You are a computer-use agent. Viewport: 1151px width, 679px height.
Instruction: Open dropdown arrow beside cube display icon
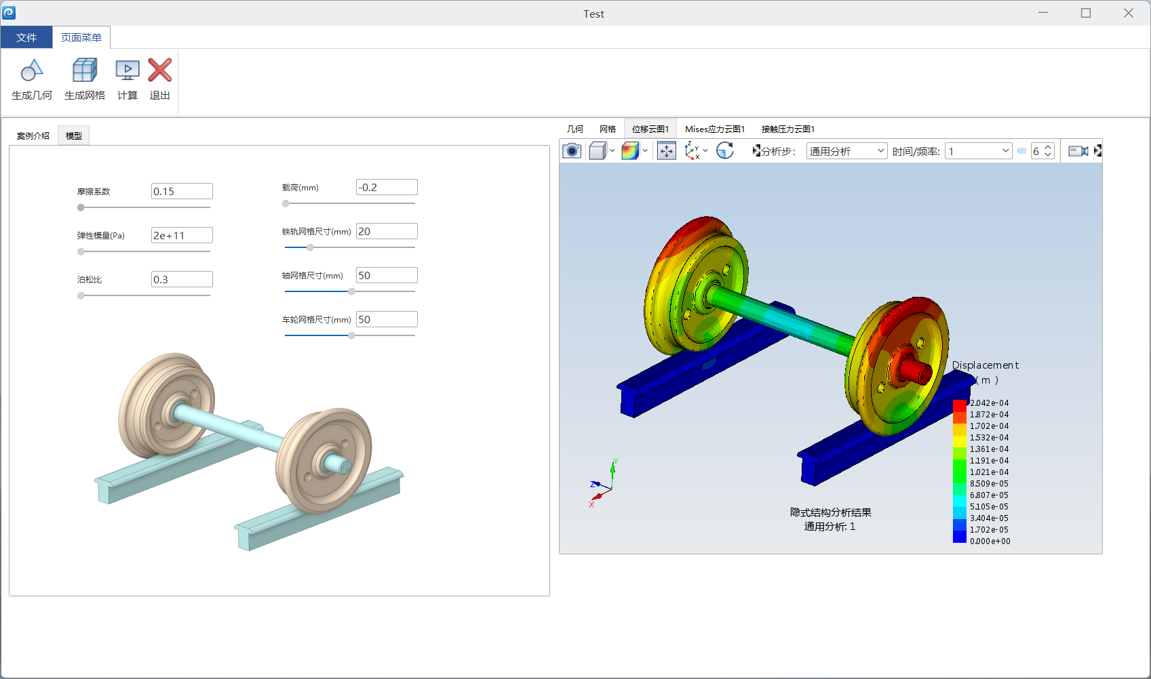coord(612,150)
